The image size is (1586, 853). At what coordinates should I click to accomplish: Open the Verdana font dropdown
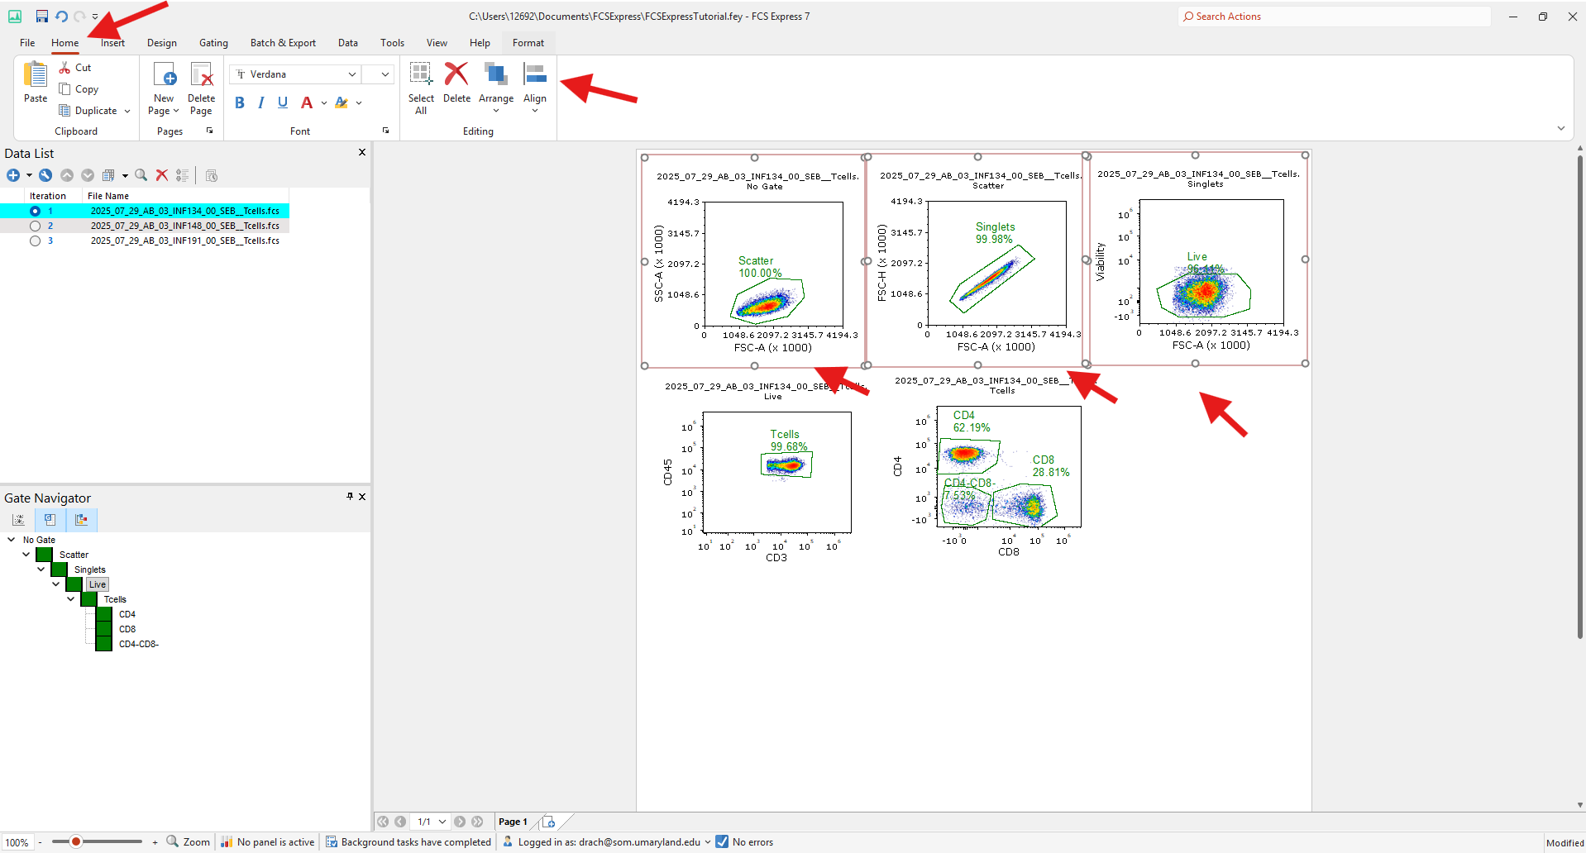pos(352,74)
